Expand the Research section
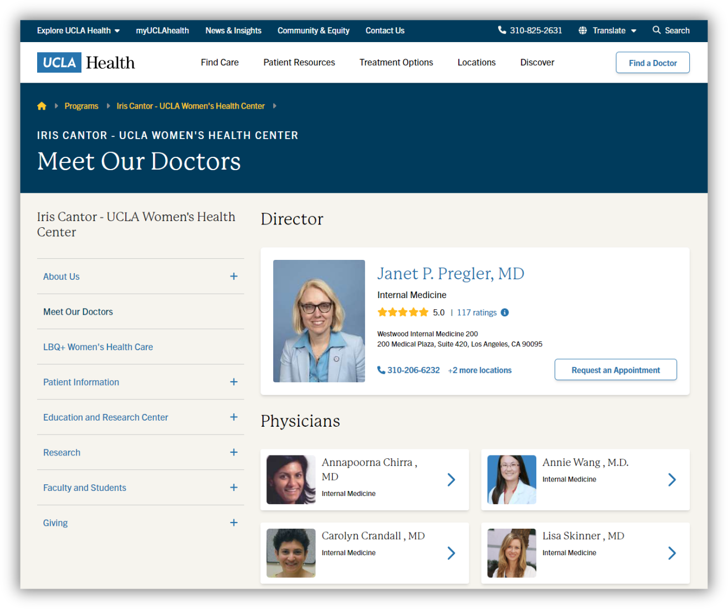The image size is (728, 609). pos(234,452)
